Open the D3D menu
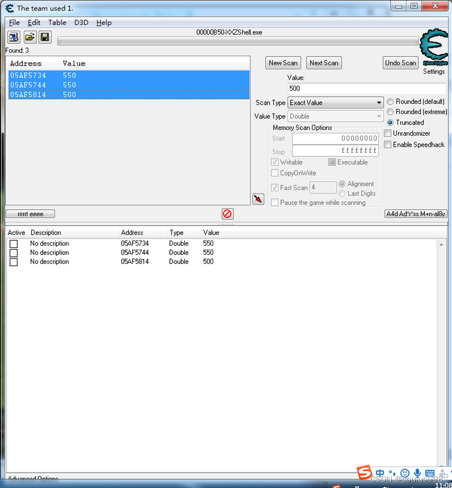The image size is (452, 488). pos(81,23)
